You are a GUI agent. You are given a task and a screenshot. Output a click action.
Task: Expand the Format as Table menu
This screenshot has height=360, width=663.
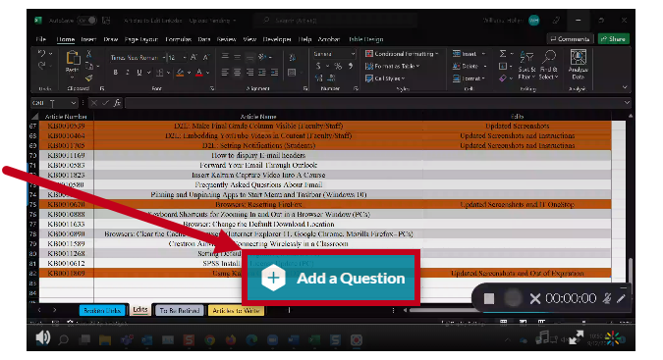(x=392, y=66)
